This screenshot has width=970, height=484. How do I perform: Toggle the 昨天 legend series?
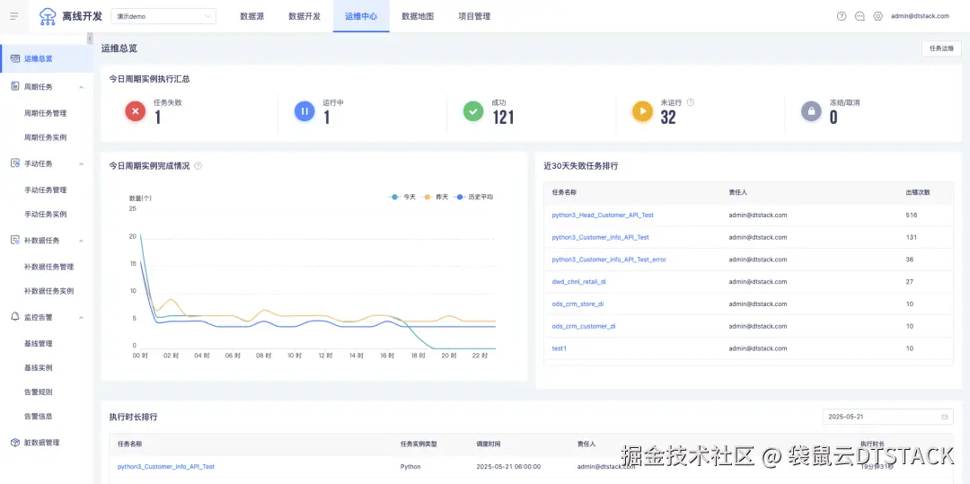pyautogui.click(x=435, y=197)
